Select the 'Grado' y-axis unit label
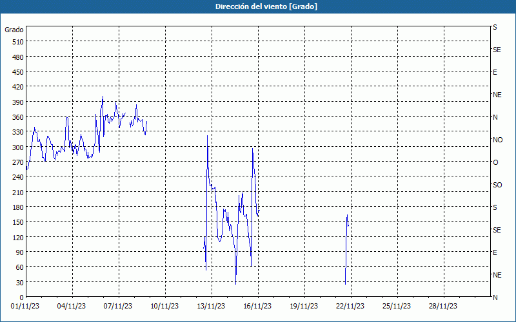This screenshot has width=516, height=322. [x=14, y=30]
